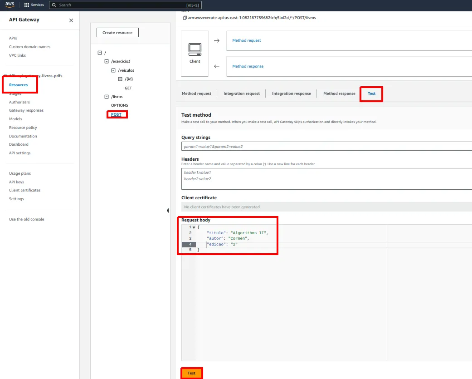Click the Client computer icon

195,49
